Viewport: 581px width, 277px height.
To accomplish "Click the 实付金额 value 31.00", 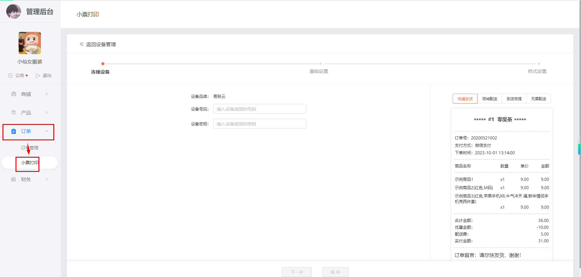I will (x=544, y=241).
